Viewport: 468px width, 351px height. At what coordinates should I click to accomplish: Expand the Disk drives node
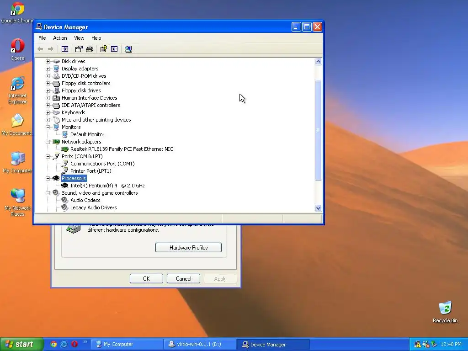tap(48, 62)
